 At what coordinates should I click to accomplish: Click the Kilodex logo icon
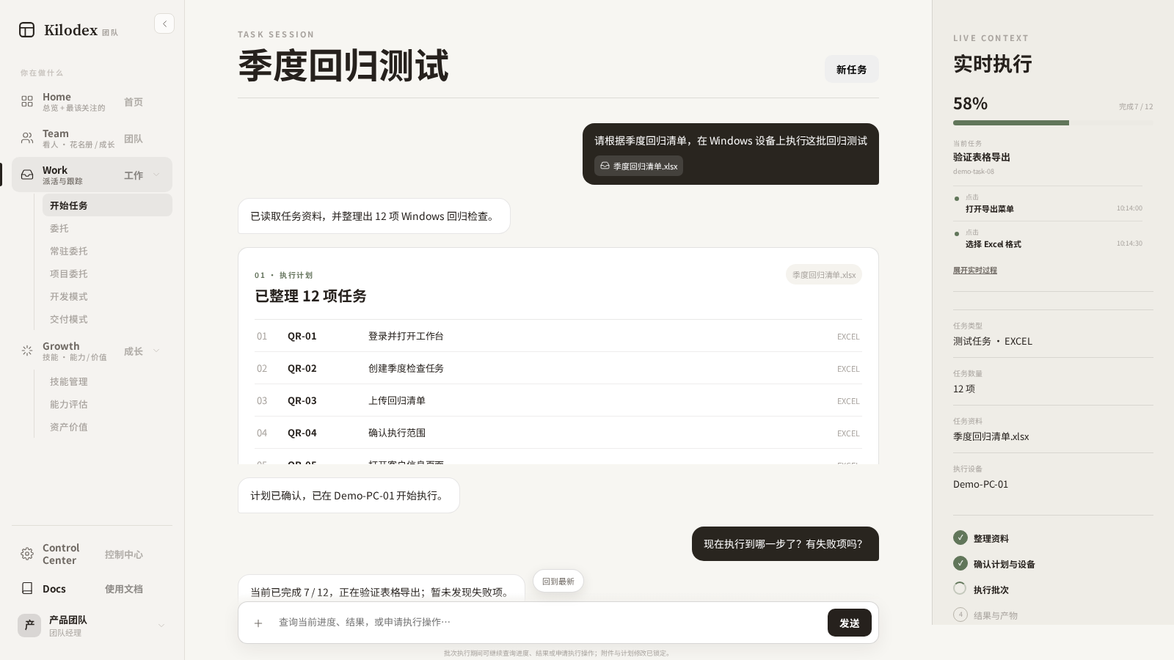27,30
